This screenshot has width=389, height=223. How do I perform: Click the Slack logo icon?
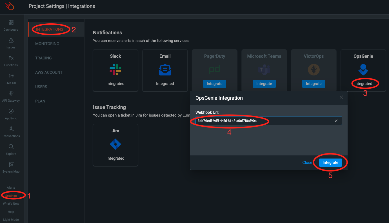115,70
